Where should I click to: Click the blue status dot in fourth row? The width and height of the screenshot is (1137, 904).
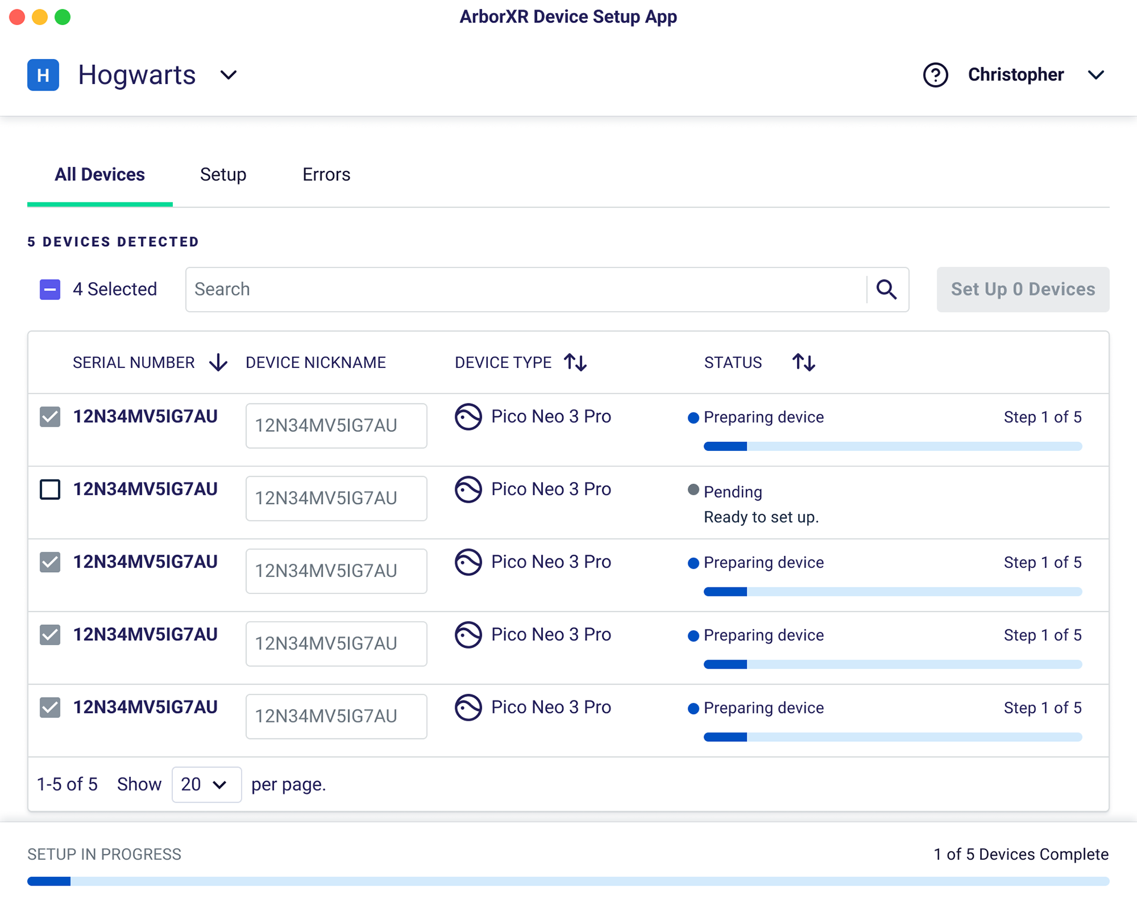693,636
